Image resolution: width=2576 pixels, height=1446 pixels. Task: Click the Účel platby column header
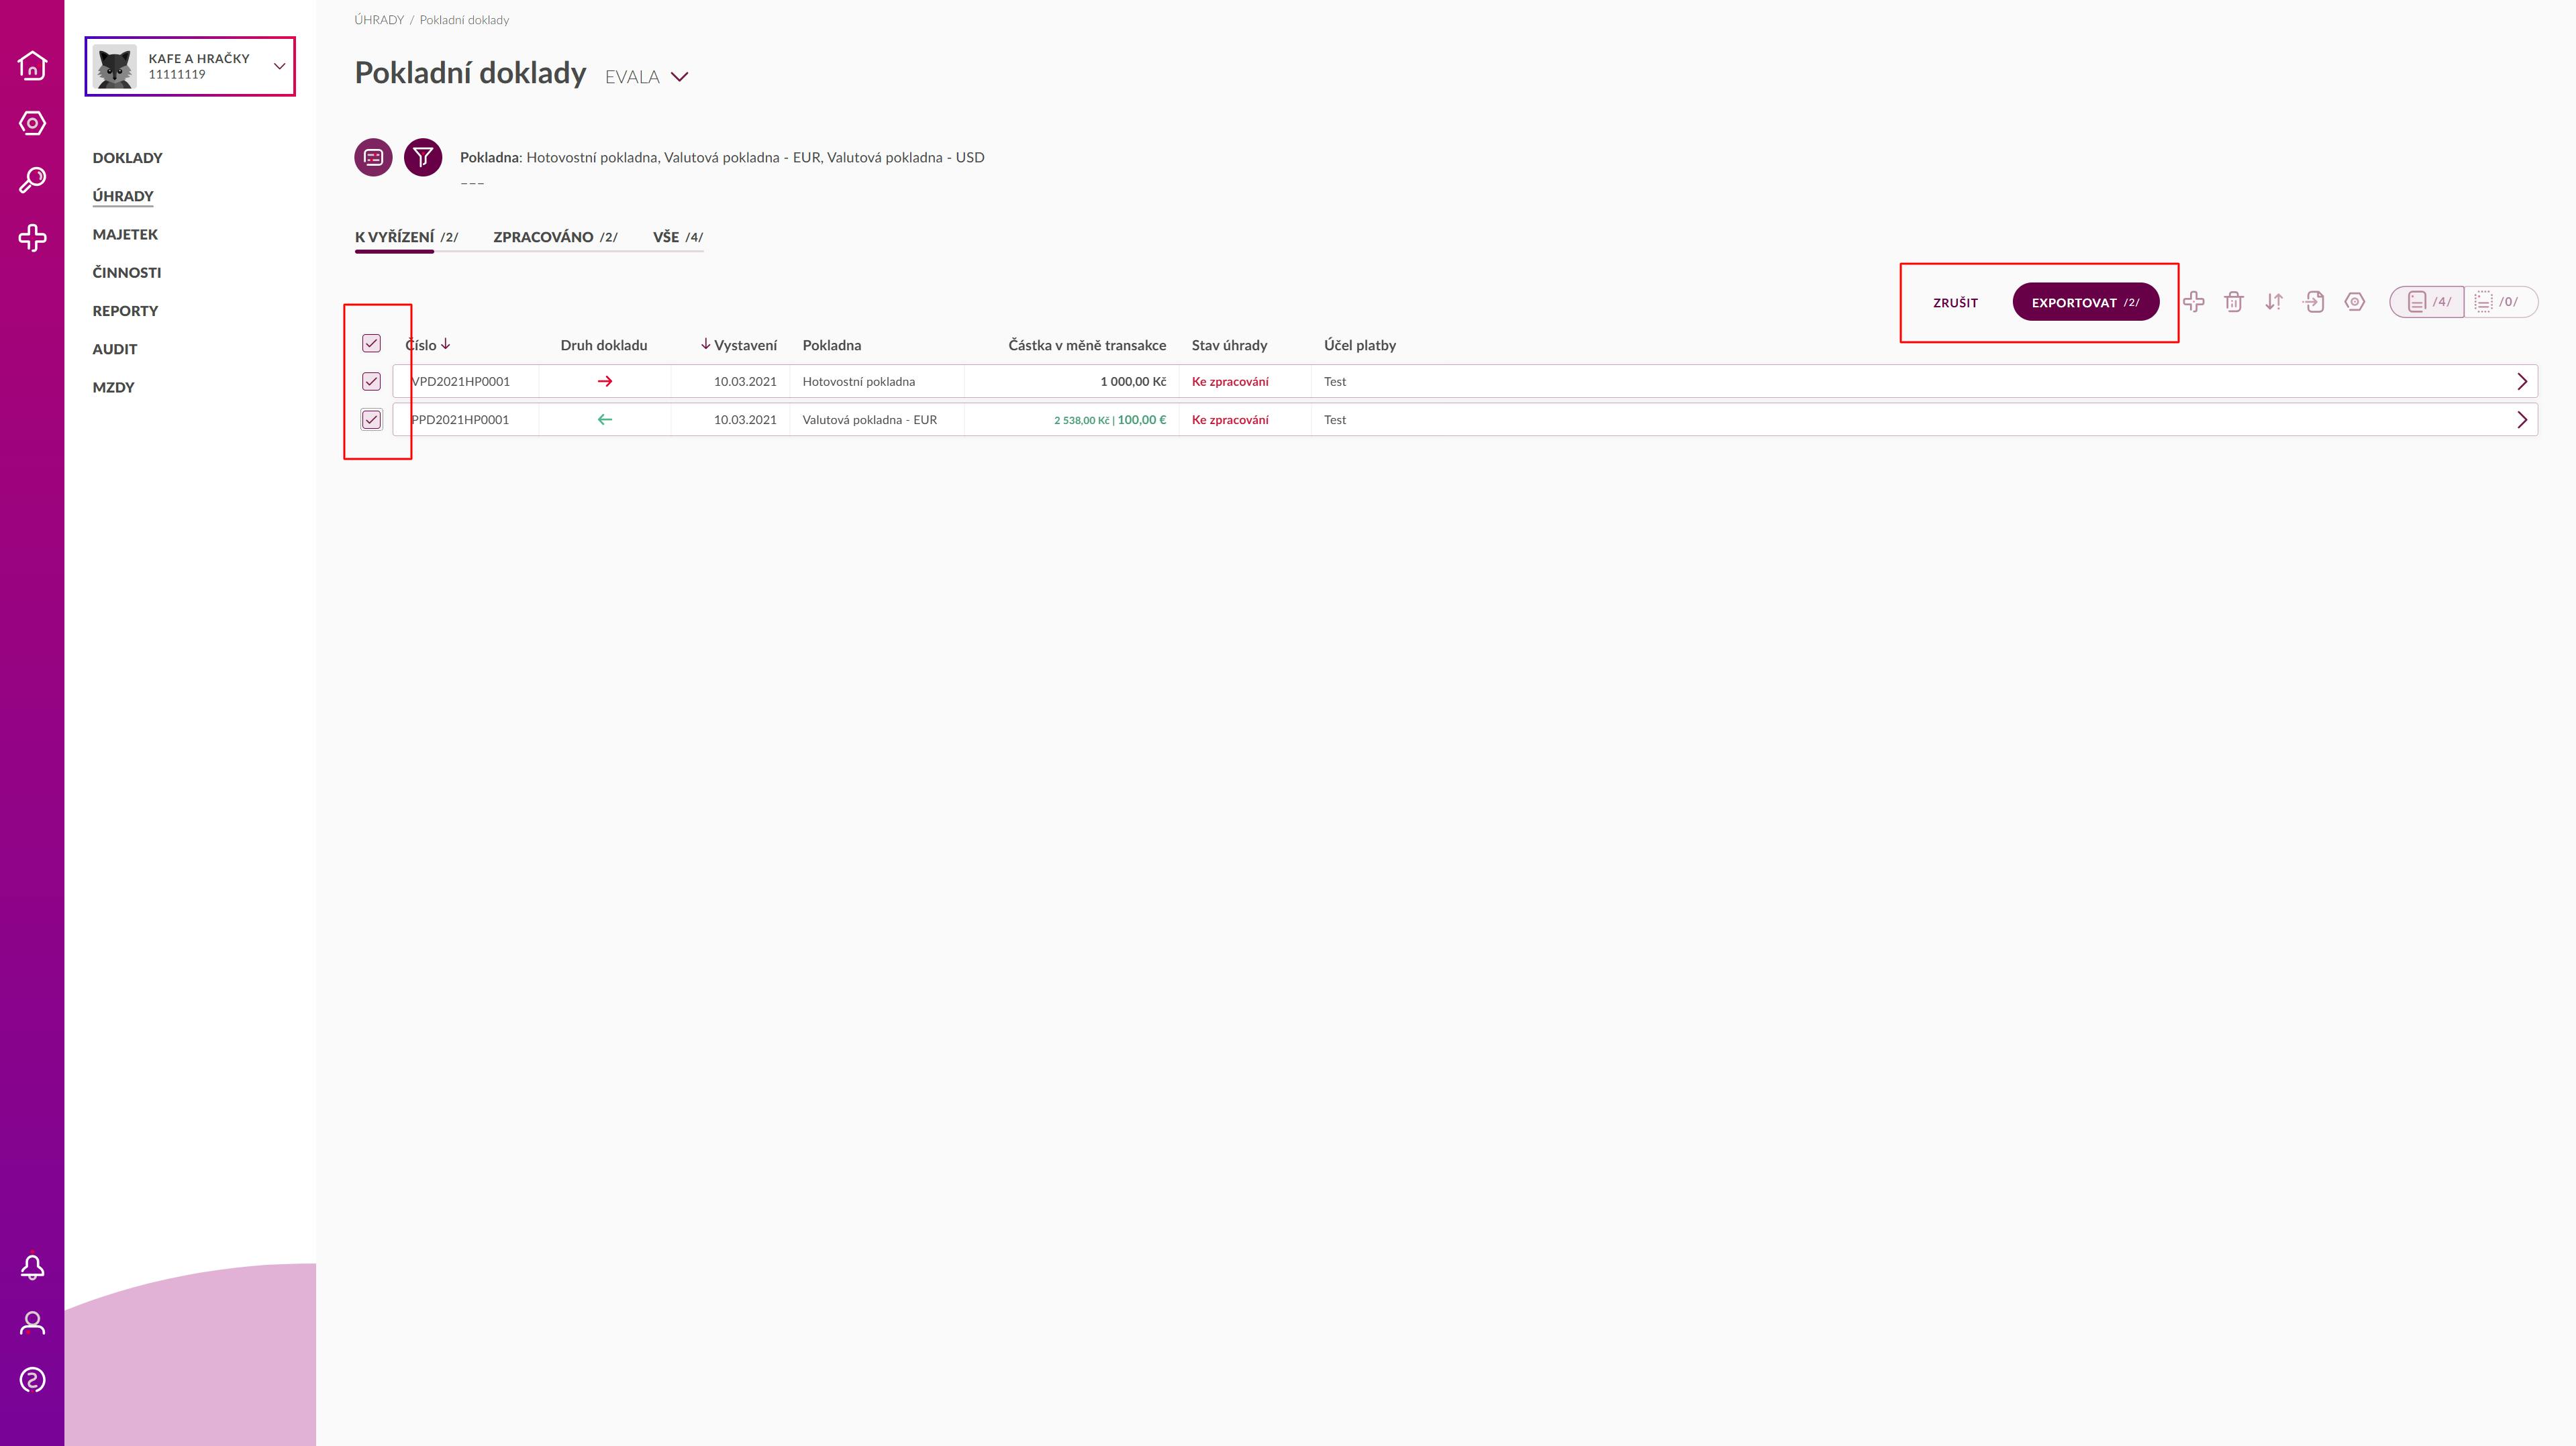[1360, 345]
